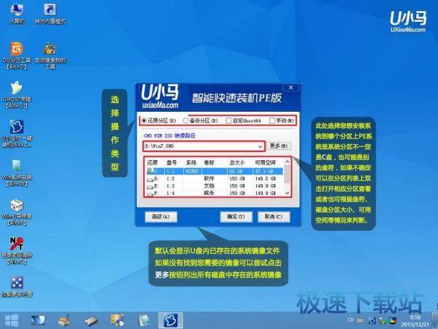Click the monitor icon in the taskbar

coord(38,320)
